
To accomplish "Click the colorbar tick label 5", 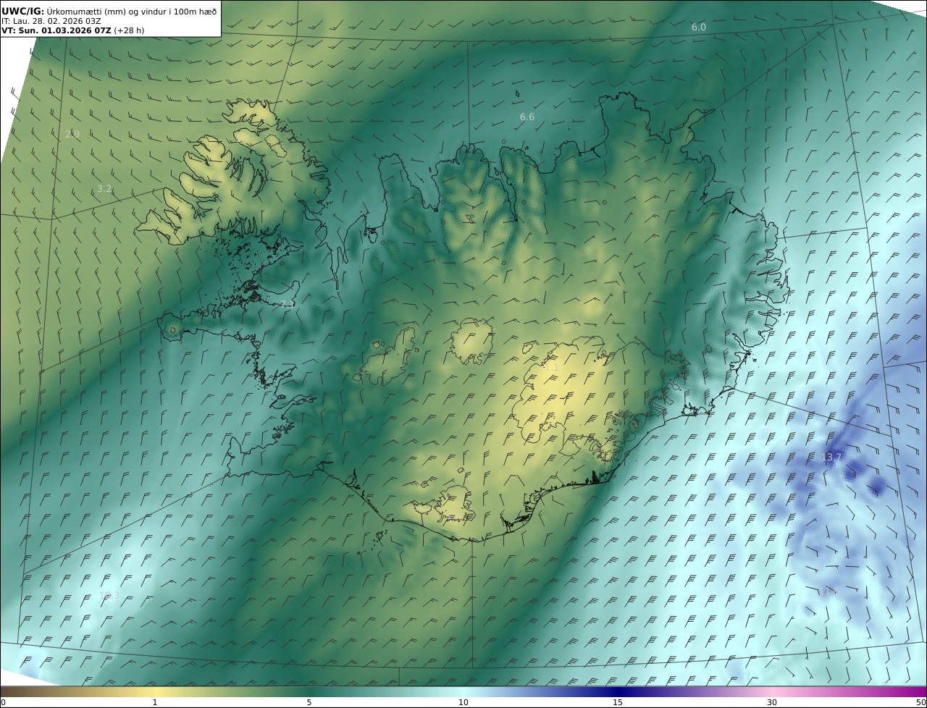I will pyautogui.click(x=309, y=702).
